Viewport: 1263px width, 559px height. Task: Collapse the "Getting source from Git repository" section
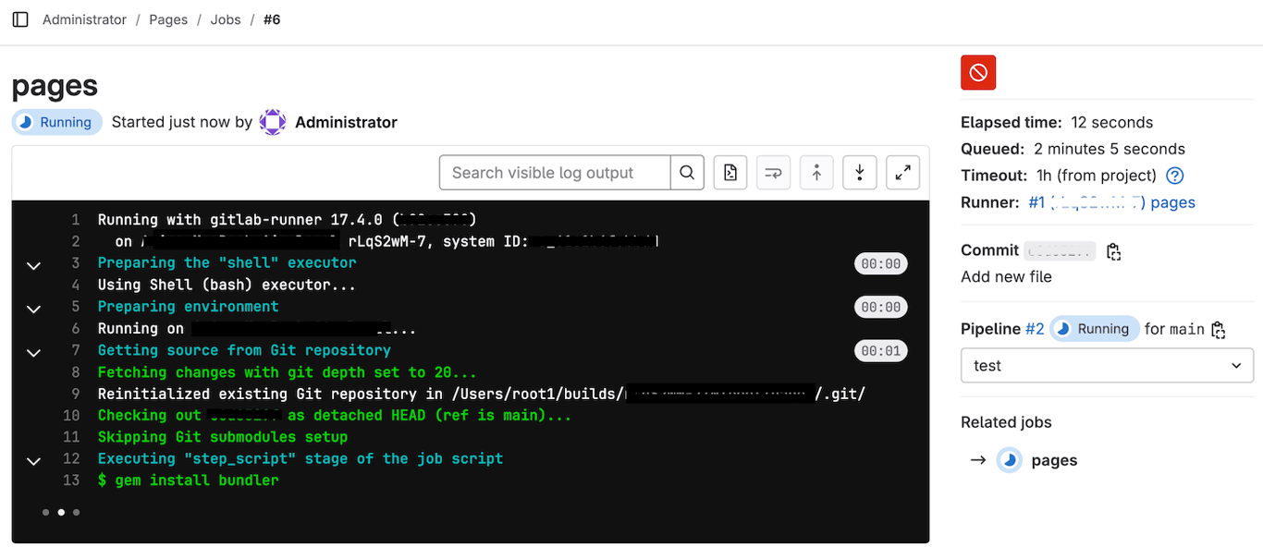pos(33,353)
